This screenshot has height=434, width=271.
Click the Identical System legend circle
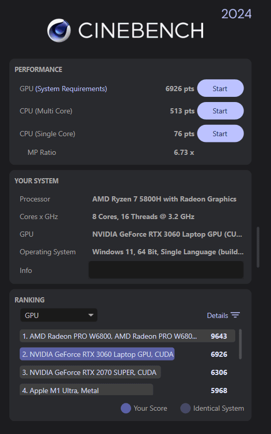(186, 408)
